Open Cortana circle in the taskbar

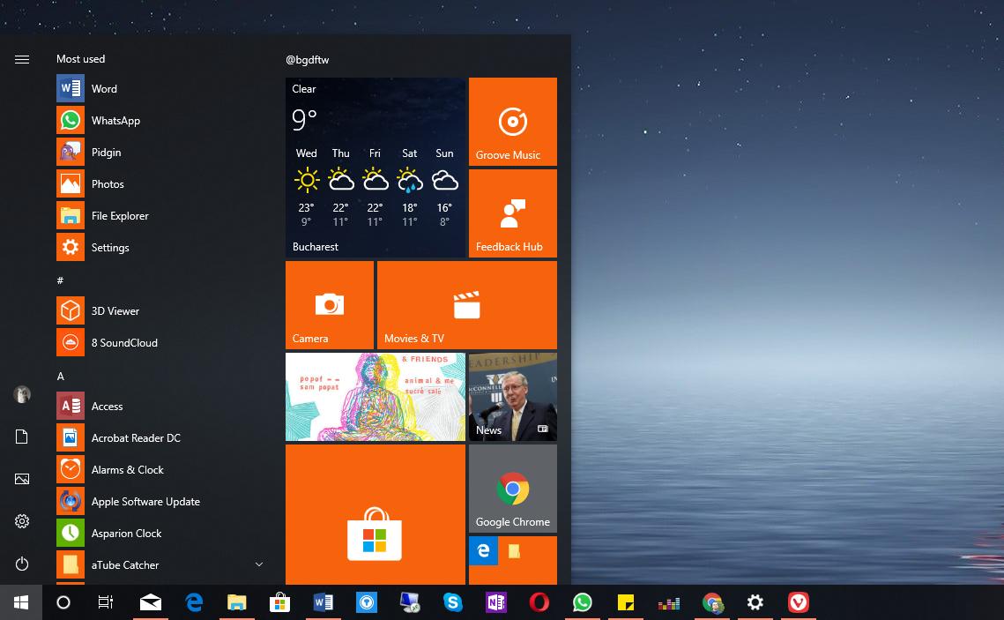pos(63,602)
